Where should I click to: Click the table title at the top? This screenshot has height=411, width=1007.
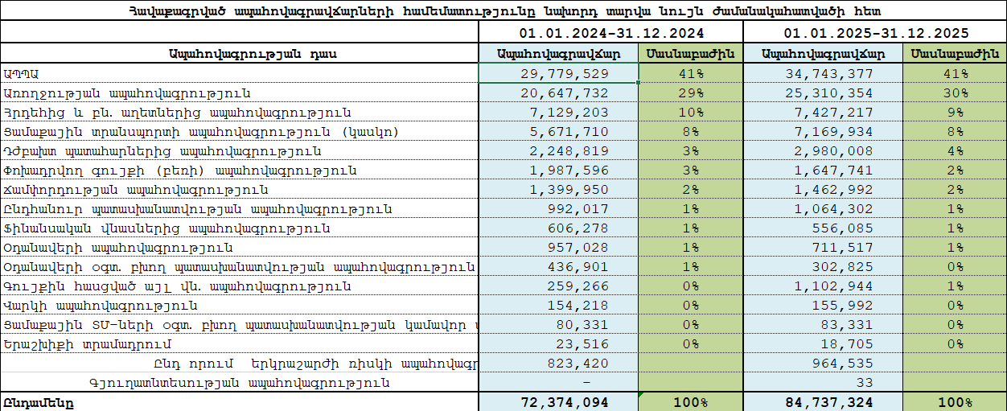[x=503, y=10]
